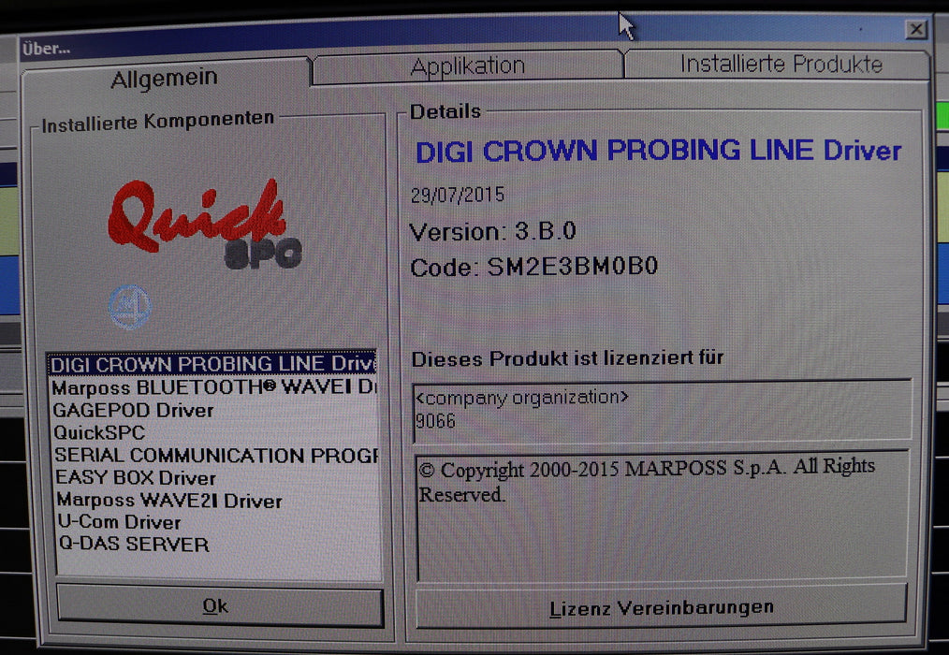The height and width of the screenshot is (655, 949).
Task: Click the company organization license field
Action: 661,409
